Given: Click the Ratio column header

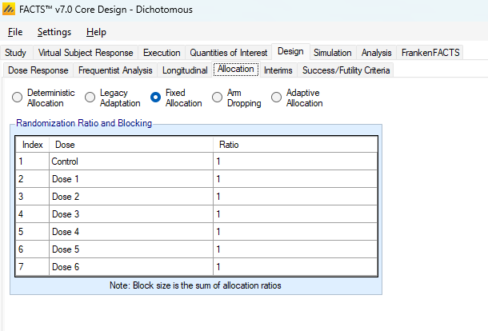Looking at the screenshot, I should tap(294, 145).
